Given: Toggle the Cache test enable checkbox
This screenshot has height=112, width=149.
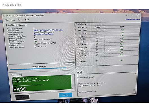Looking at the screenshot, I should pyautogui.click(x=97, y=36).
